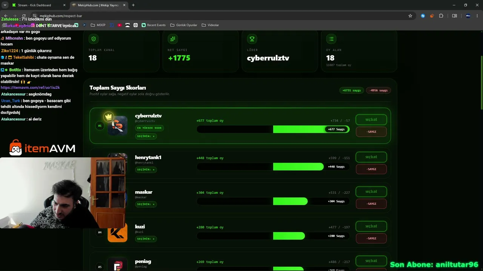Screen dimensions: 483x271
Task: Click the SEÇİMİN: + tag under cyberrulztv
Action: click(146, 136)
